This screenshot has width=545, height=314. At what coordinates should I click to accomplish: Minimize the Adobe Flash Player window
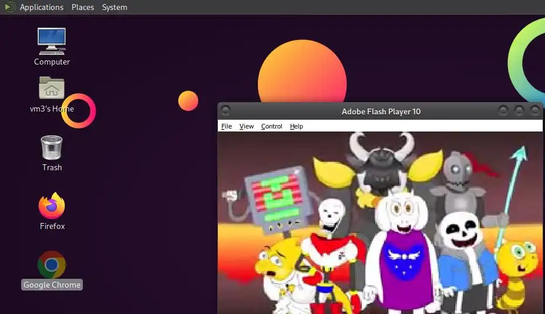pos(503,111)
